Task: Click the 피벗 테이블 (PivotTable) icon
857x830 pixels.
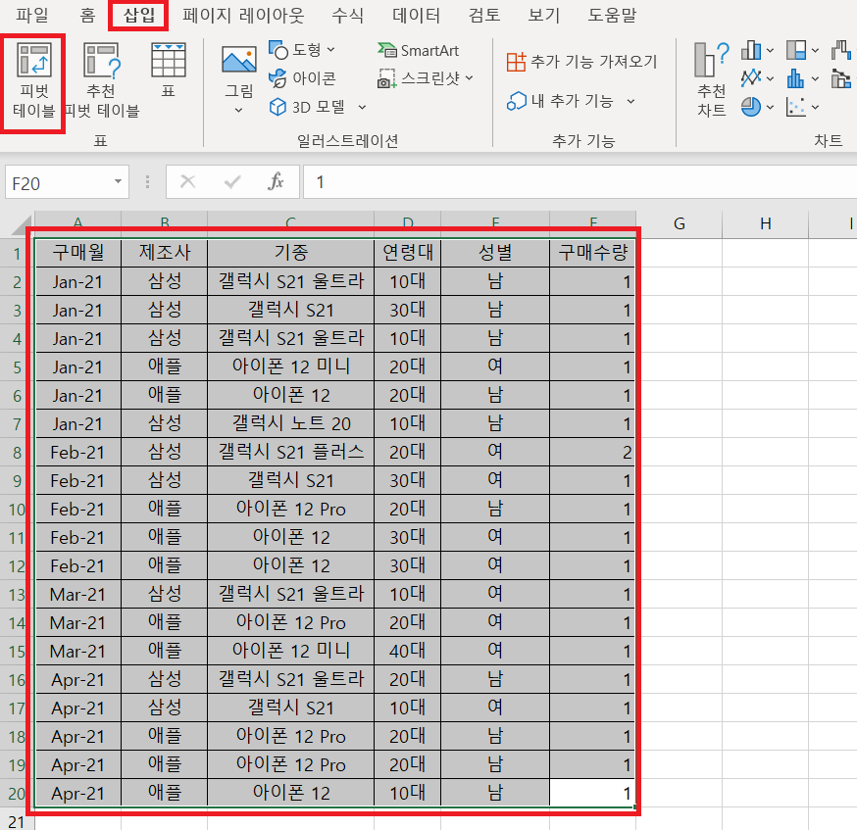Action: click(34, 60)
